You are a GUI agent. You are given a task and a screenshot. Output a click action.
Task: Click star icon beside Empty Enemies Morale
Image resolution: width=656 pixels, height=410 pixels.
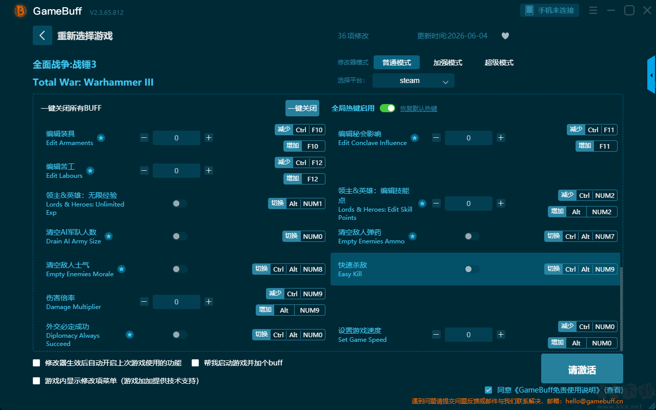coord(121,269)
